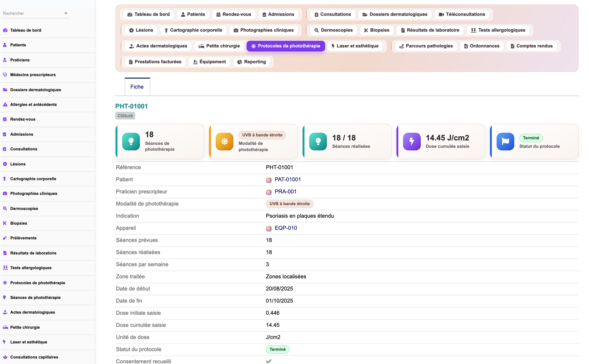Screen dimensions: 589x364
Task: Go to Laser et esthétique in top navigation
Action: [355, 46]
